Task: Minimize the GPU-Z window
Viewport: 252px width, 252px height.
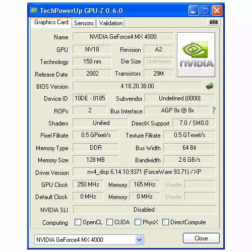Action: click(x=194, y=11)
